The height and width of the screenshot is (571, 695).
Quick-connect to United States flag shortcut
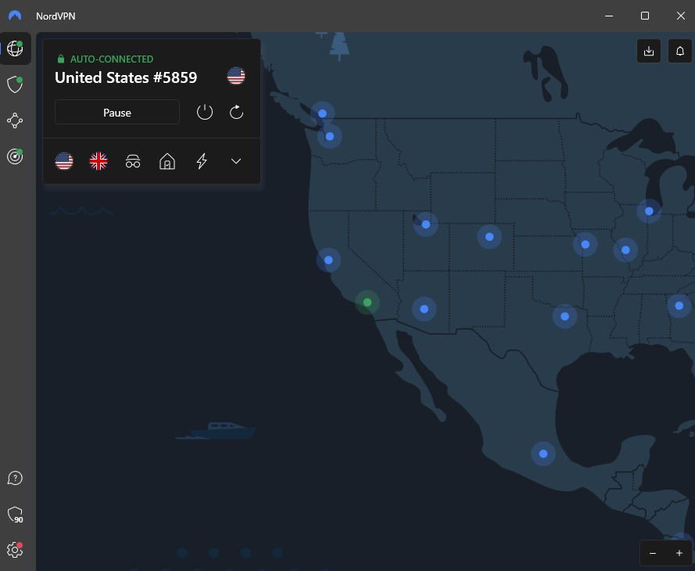coord(64,161)
